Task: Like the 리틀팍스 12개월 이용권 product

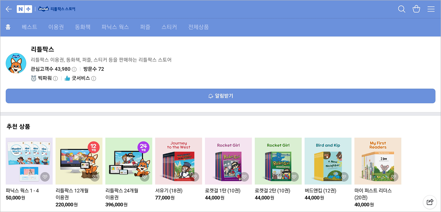Action: point(95,177)
